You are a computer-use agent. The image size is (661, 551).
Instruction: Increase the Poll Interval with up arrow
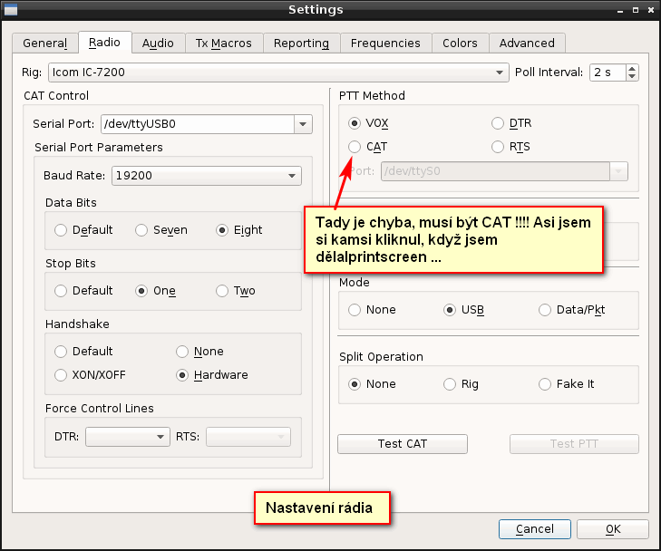[x=632, y=68]
